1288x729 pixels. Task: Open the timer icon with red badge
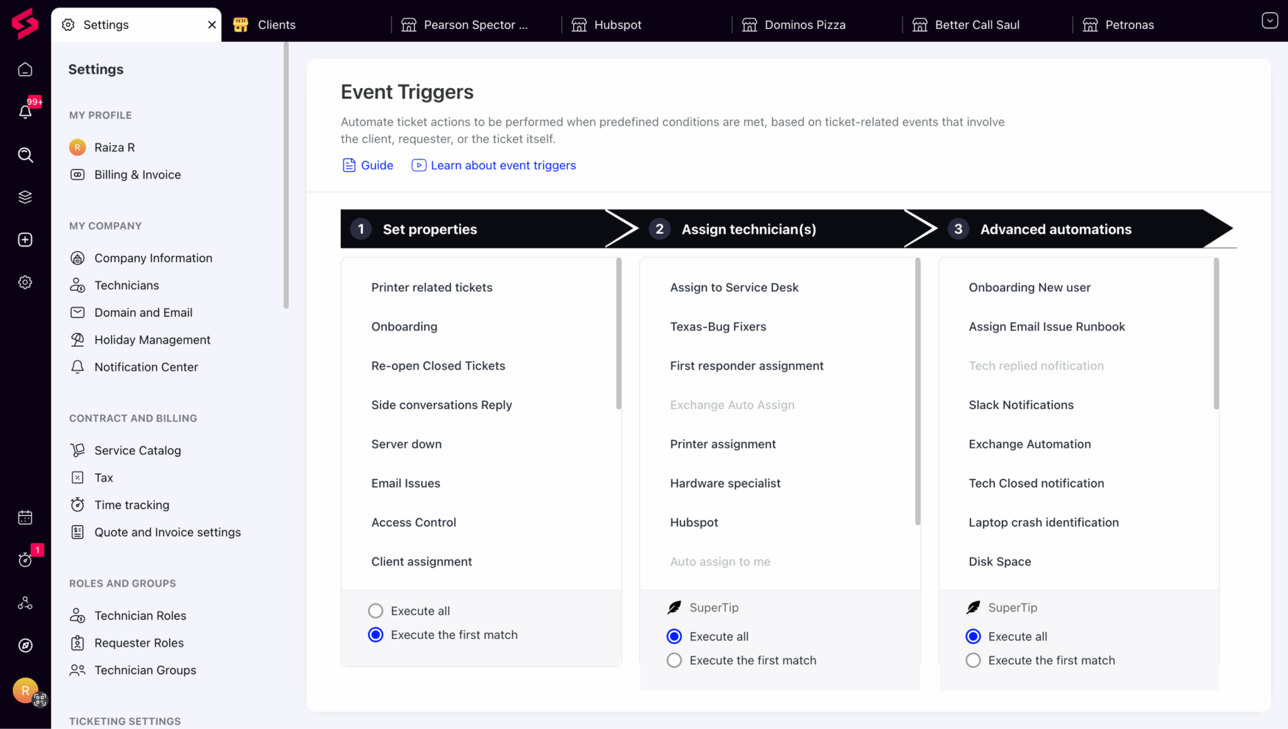25,559
